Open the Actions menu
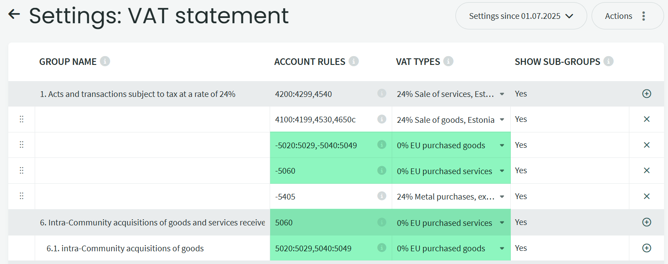This screenshot has height=264, width=668. point(627,16)
